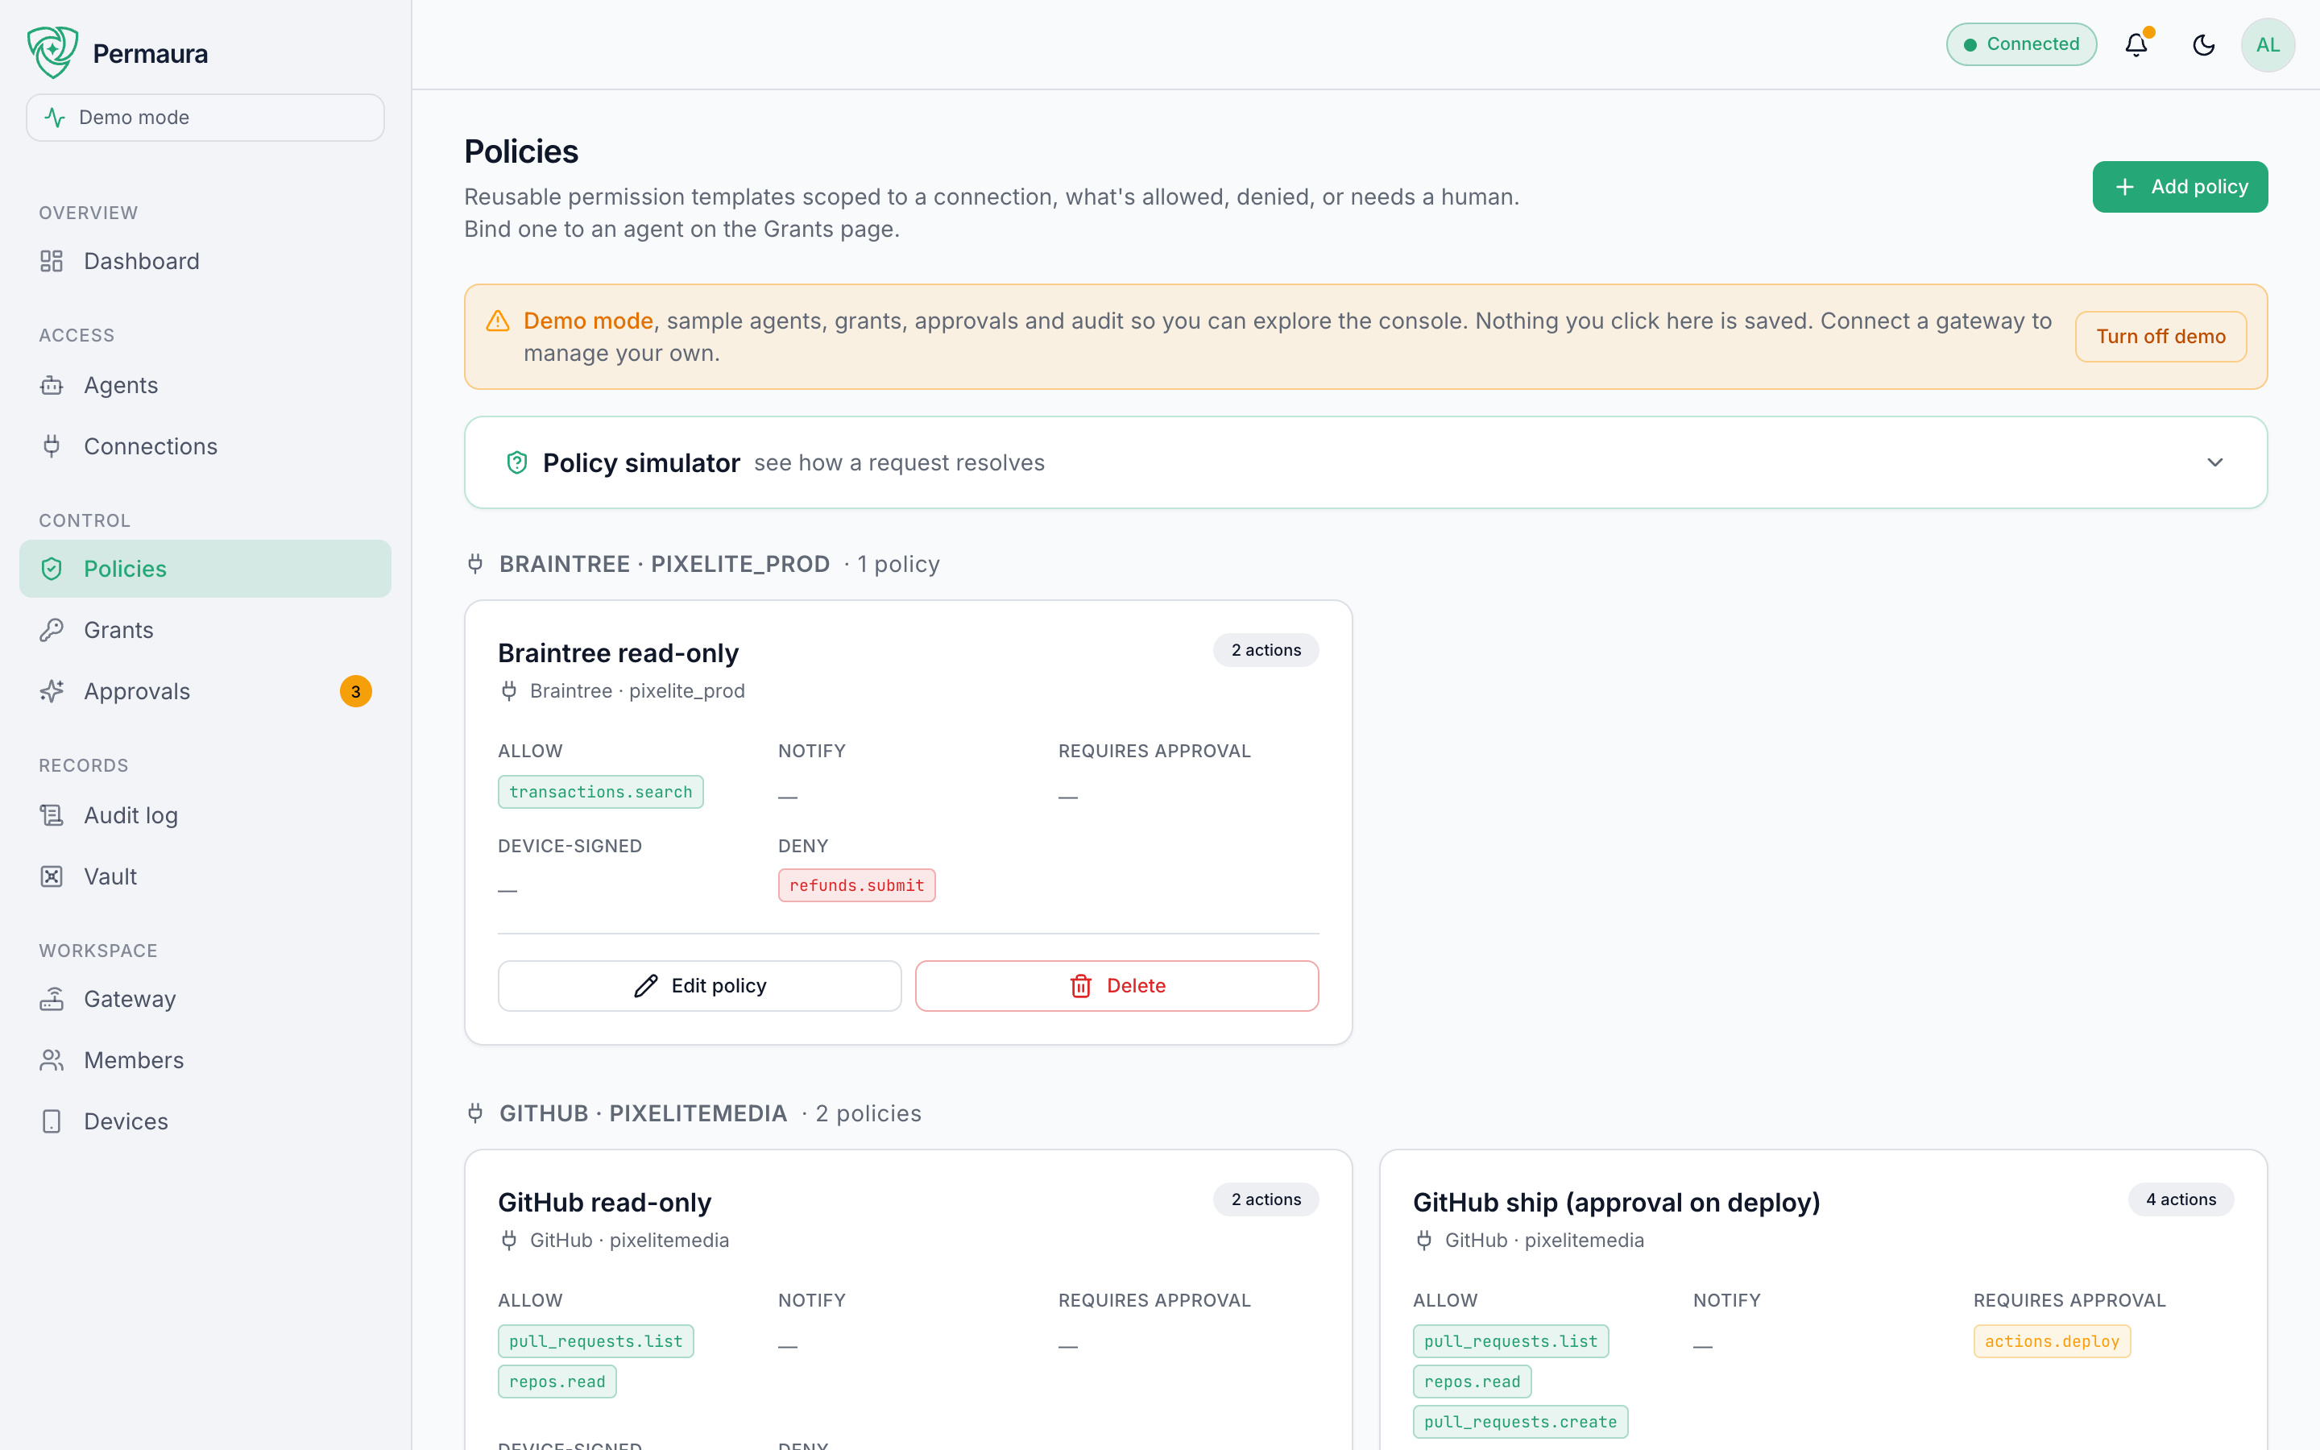Click the Policies shield icon in sidebar
This screenshot has width=2320, height=1450.
tap(52, 569)
